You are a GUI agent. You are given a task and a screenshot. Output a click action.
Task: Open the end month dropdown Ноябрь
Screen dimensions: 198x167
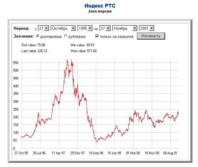125,28
